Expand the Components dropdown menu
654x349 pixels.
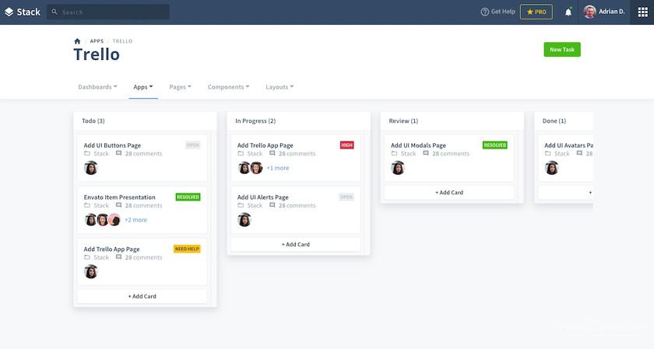coord(229,87)
